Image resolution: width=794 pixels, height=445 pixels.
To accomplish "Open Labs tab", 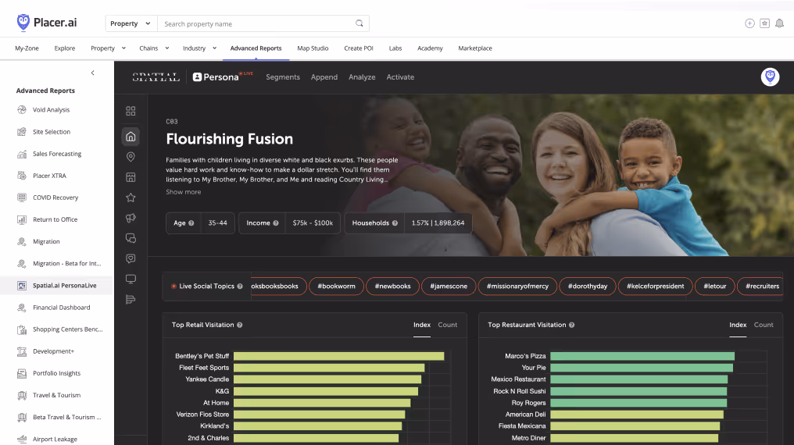I will click(x=395, y=48).
